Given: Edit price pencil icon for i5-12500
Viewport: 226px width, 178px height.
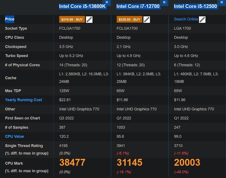Looking at the screenshot, I should coord(202,19).
